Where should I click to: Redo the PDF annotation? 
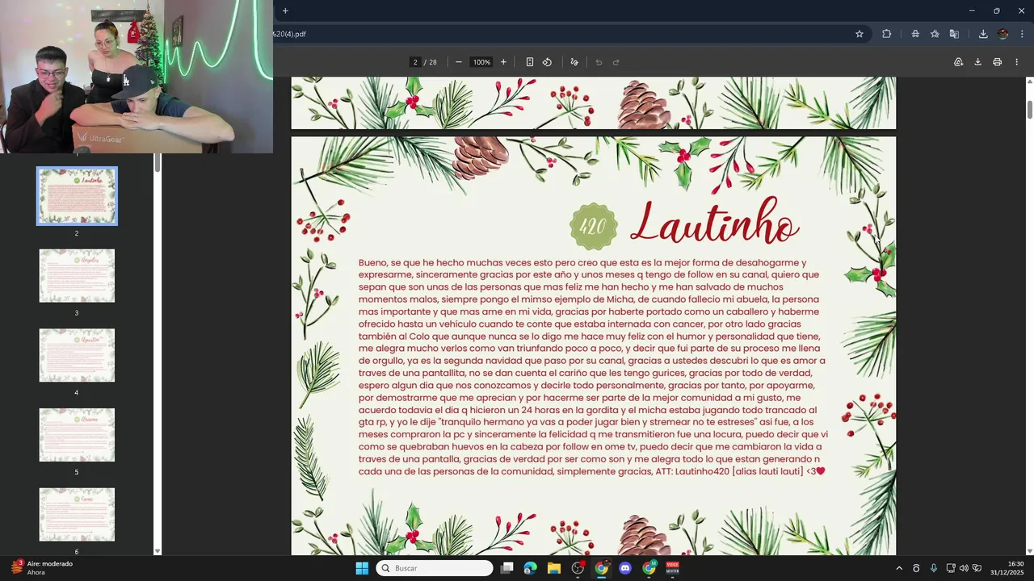(616, 62)
